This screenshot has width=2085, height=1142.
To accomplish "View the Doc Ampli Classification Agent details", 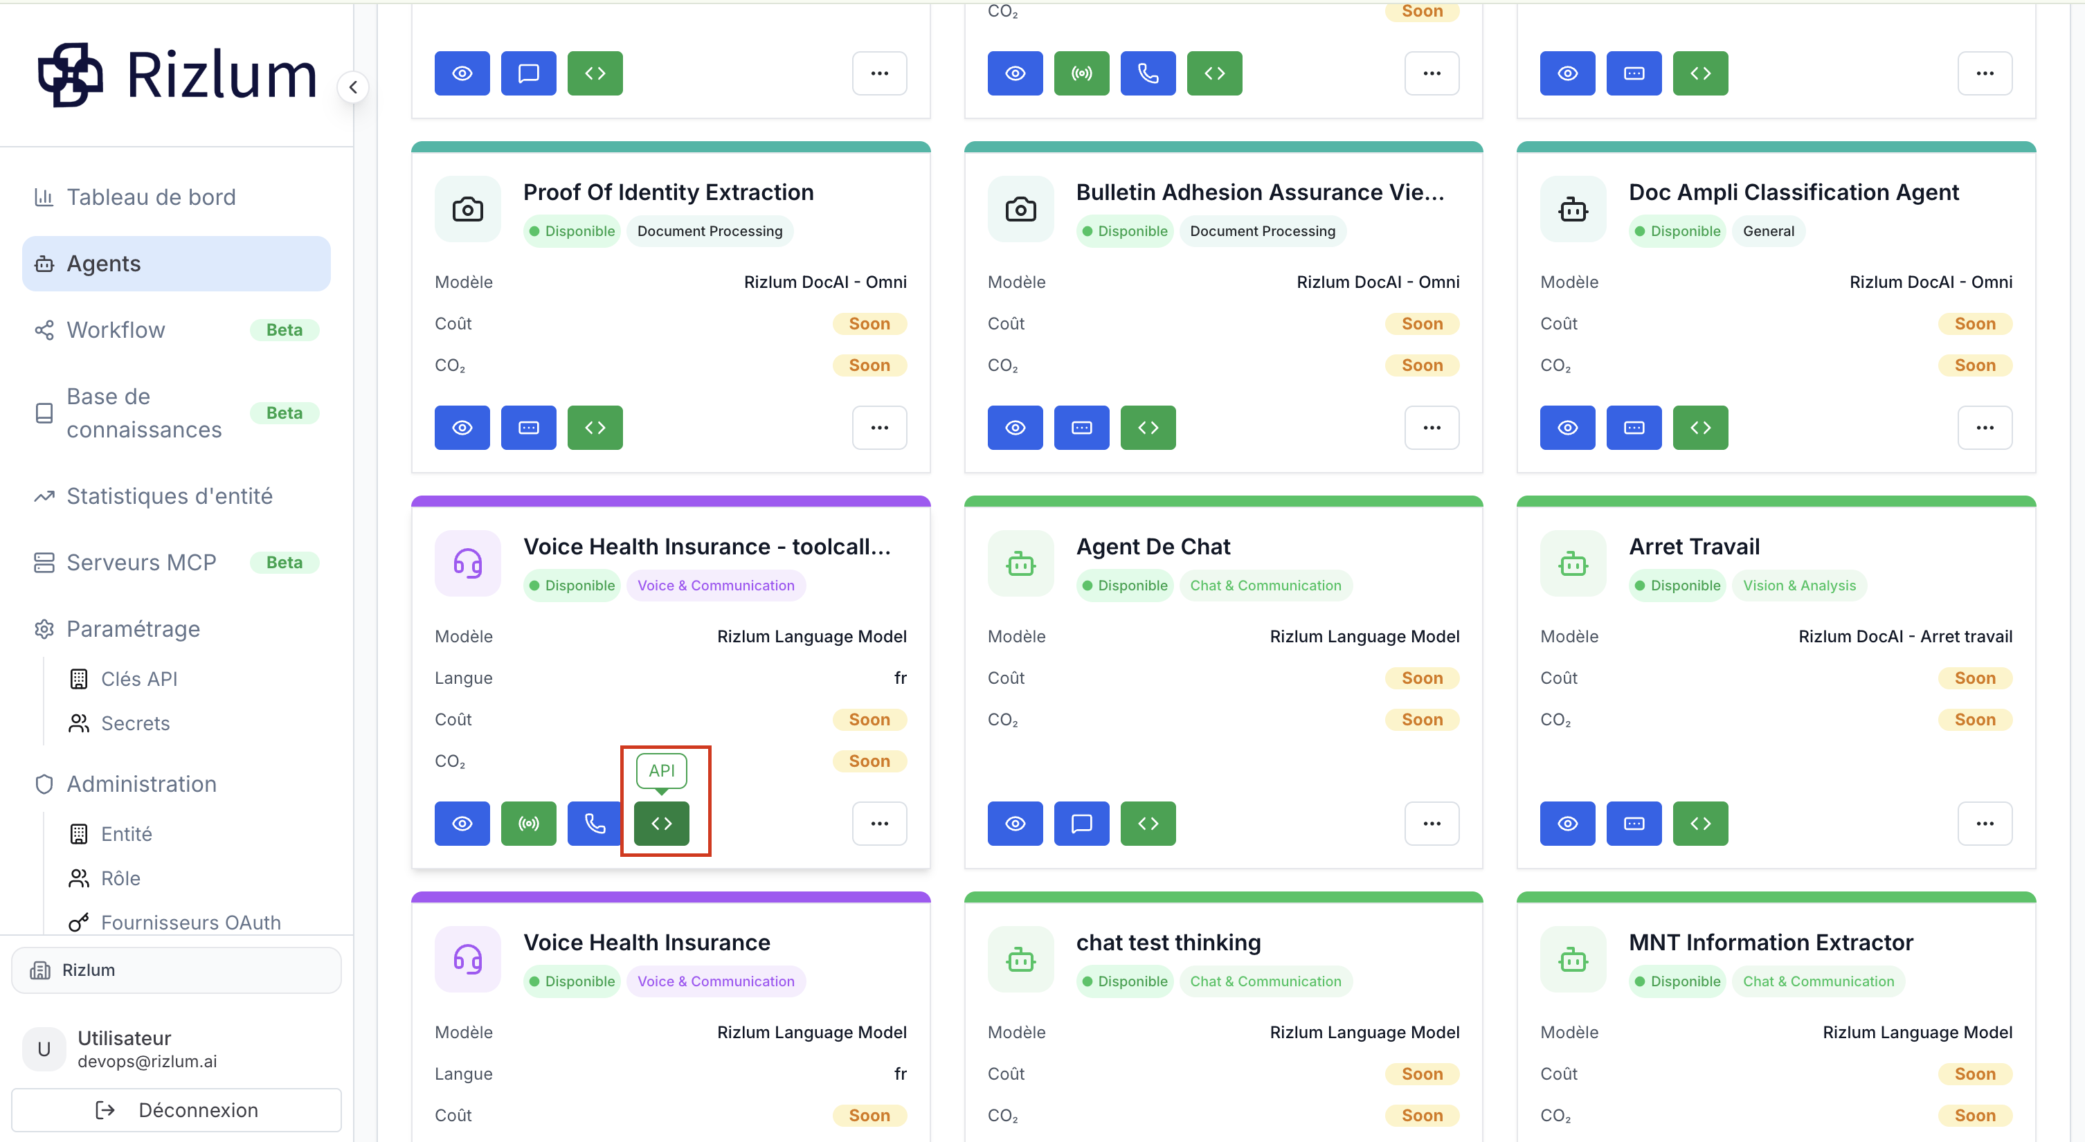I will (1568, 427).
